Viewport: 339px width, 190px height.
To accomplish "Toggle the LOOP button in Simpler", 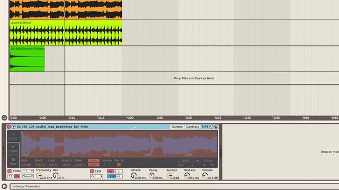I will (x=94, y=160).
